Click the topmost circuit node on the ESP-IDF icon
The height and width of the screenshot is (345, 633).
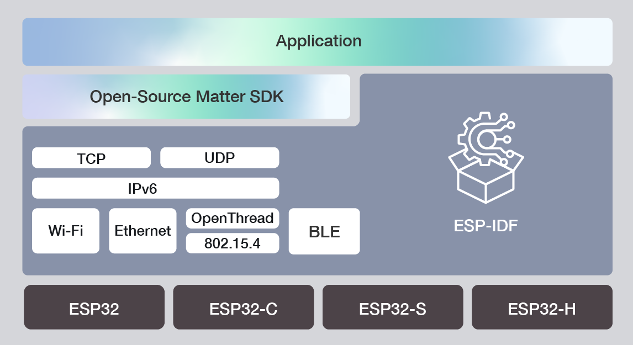pyautogui.click(x=503, y=116)
